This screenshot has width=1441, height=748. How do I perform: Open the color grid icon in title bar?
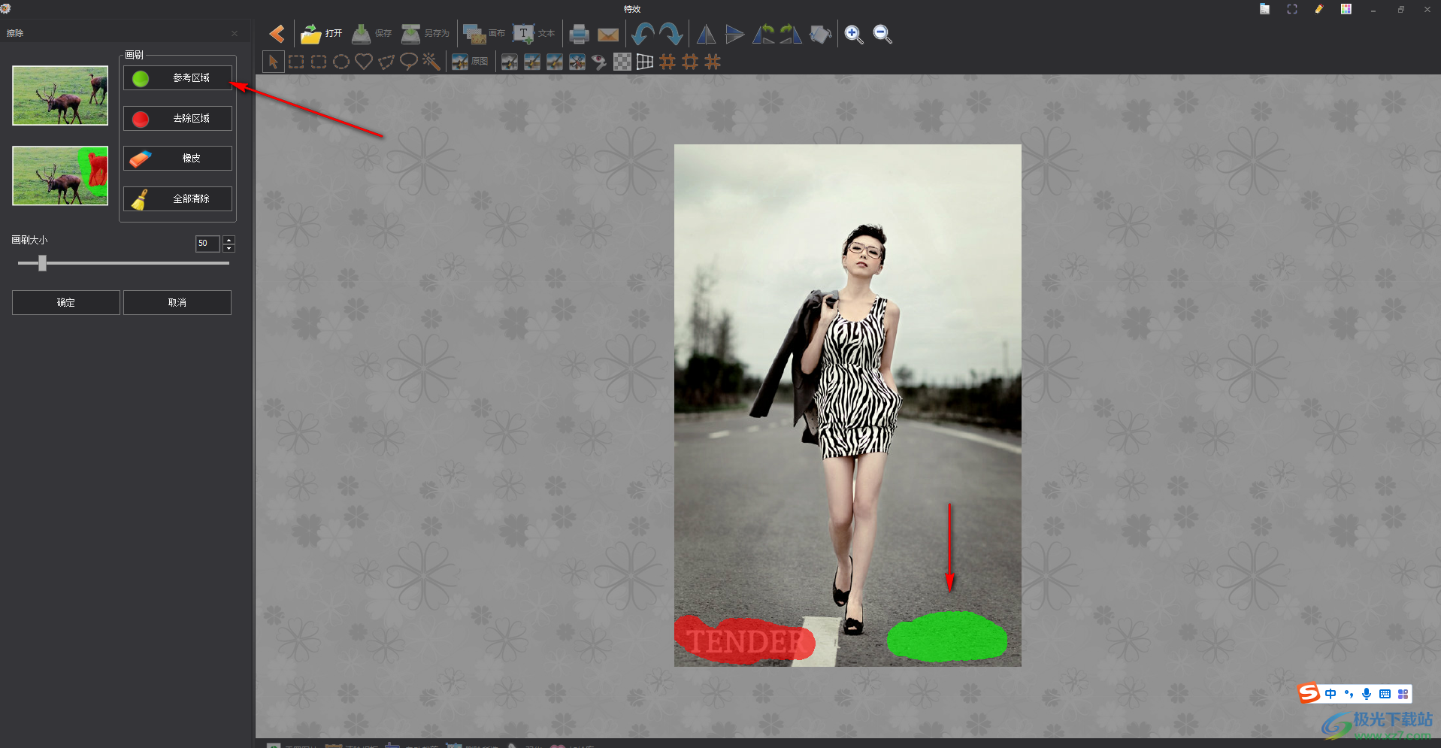[x=1346, y=9]
